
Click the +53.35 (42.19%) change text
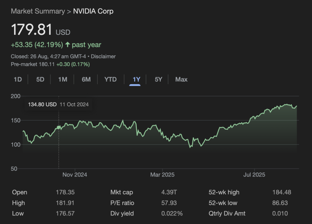pyautogui.click(x=37, y=45)
